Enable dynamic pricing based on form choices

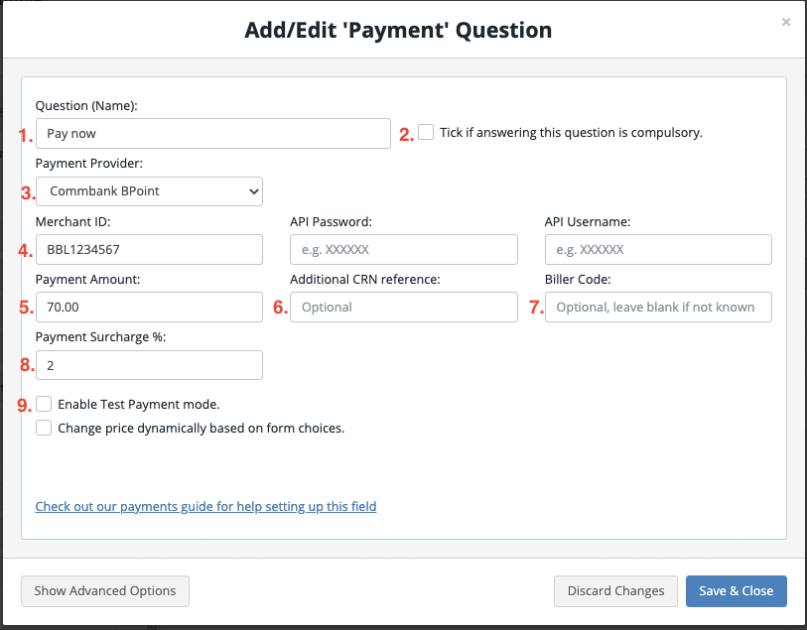click(44, 427)
